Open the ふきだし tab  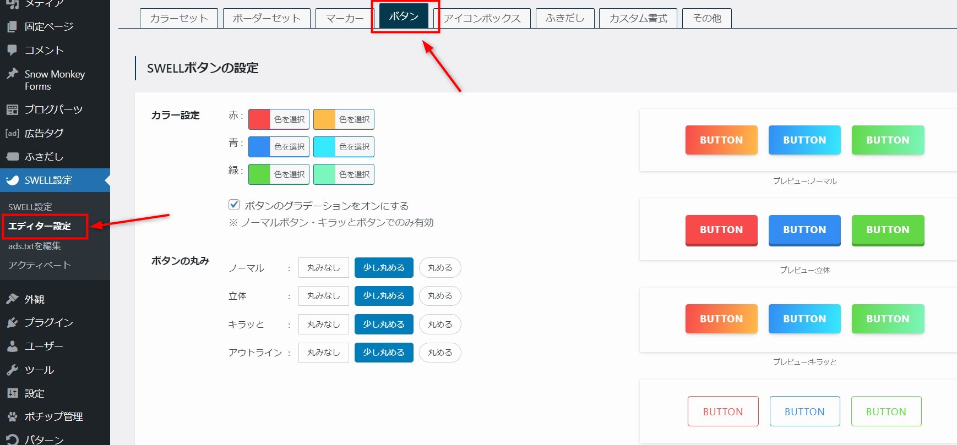[x=564, y=18]
